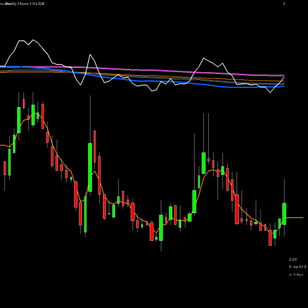Click the white line's sharp spike above tall green candle

[x=90, y=55]
